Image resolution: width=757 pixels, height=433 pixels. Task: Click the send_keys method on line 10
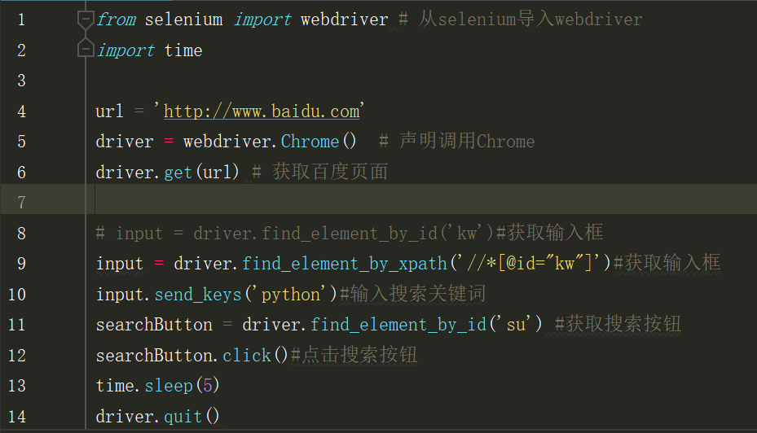[198, 294]
